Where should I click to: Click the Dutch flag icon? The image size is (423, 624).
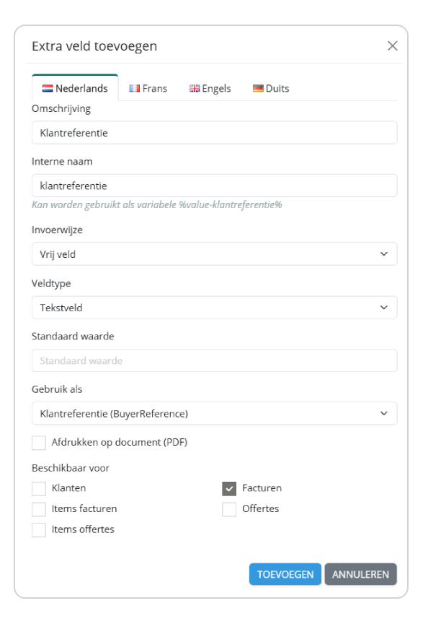(x=48, y=88)
